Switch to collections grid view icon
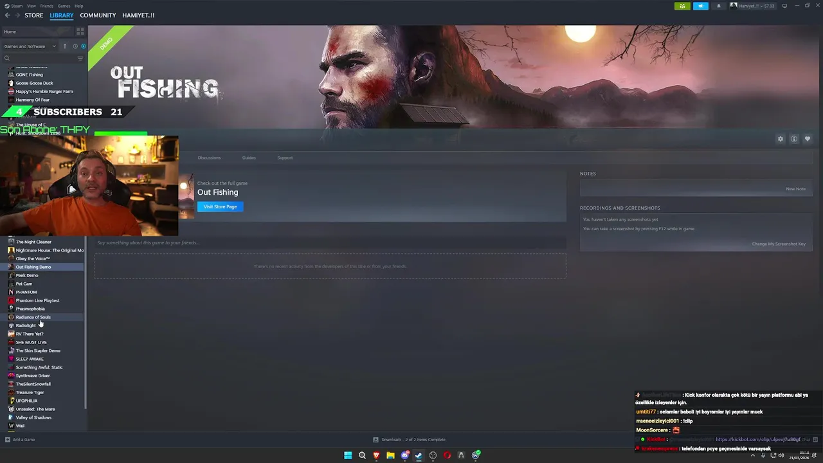The height and width of the screenshot is (463, 823). 80,31
